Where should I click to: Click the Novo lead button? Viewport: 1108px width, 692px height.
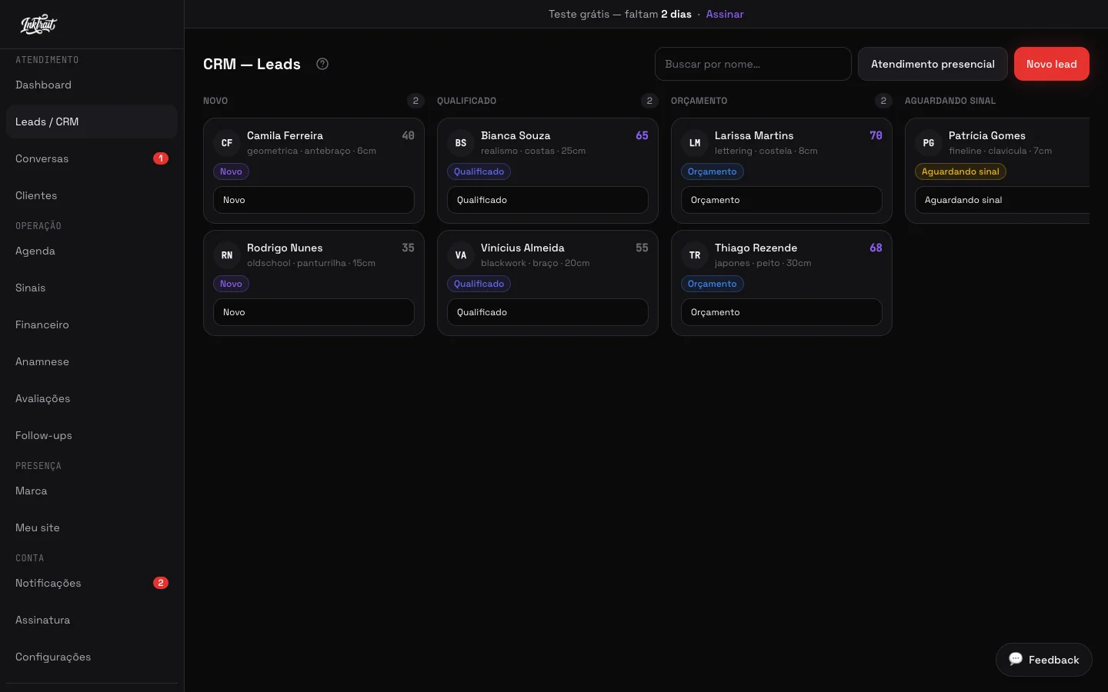pyautogui.click(x=1051, y=64)
